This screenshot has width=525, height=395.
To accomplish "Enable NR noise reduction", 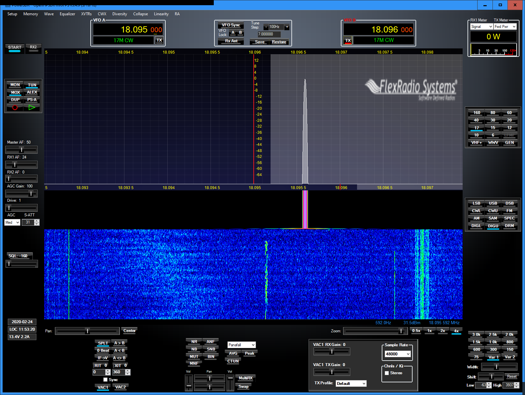I will (x=194, y=342).
